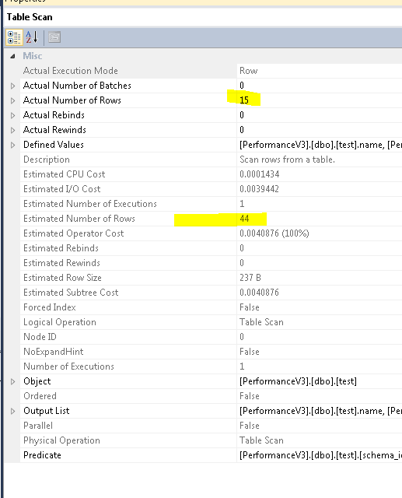402x498 pixels.
Task: Click the Table Scan panel title
Action: pos(30,17)
